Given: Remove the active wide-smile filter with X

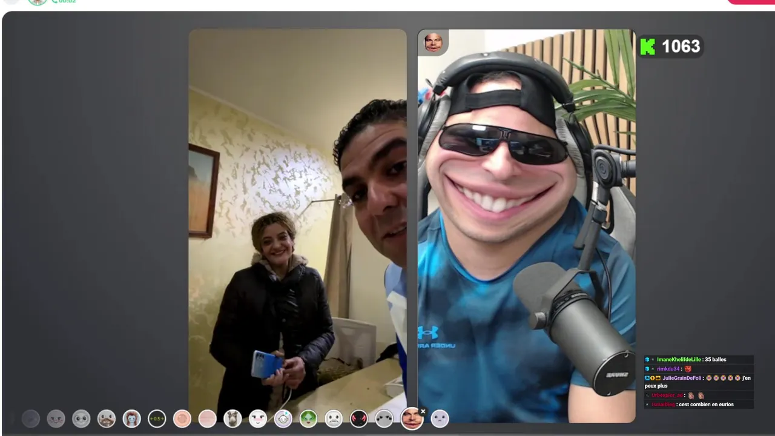Looking at the screenshot, I should (x=423, y=412).
